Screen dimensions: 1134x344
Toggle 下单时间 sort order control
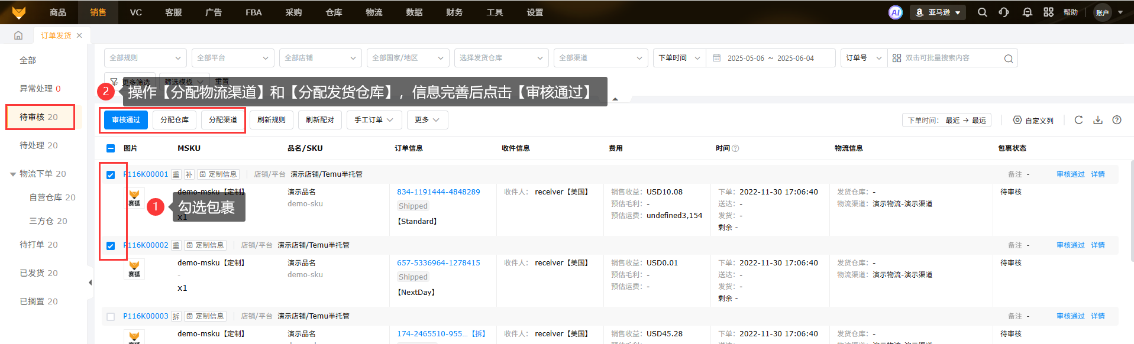pyautogui.click(x=946, y=120)
